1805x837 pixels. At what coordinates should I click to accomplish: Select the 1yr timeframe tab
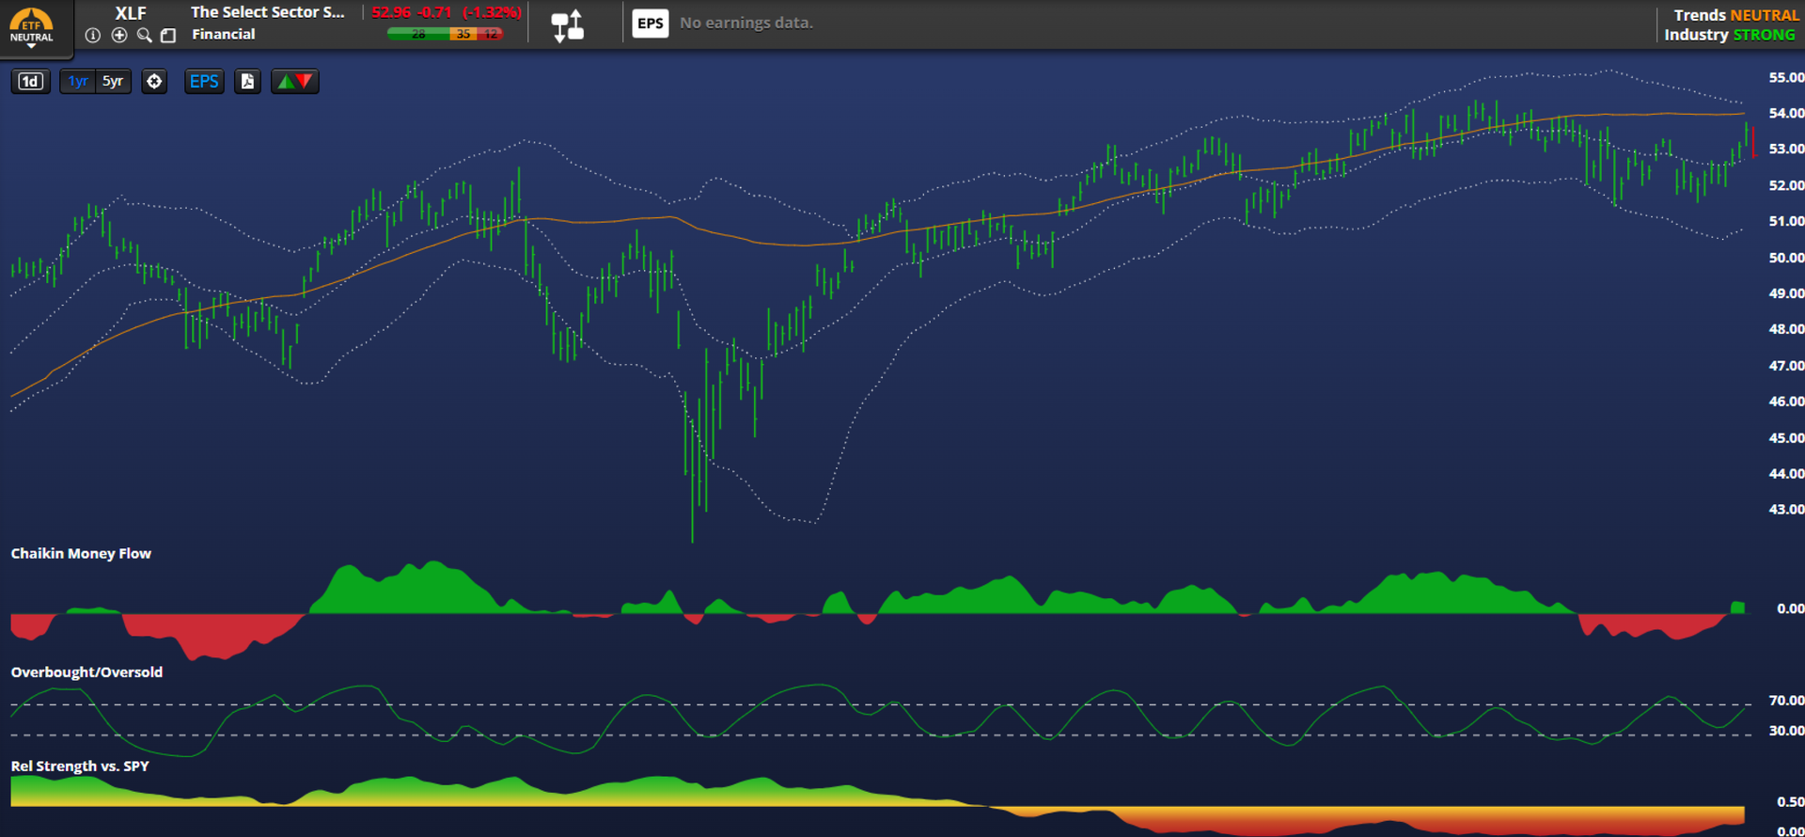78,82
